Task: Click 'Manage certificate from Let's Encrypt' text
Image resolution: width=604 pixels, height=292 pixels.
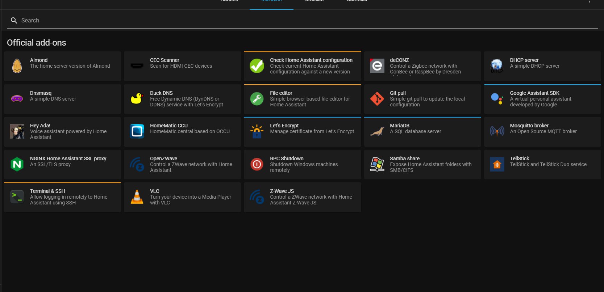Action: (x=312, y=131)
